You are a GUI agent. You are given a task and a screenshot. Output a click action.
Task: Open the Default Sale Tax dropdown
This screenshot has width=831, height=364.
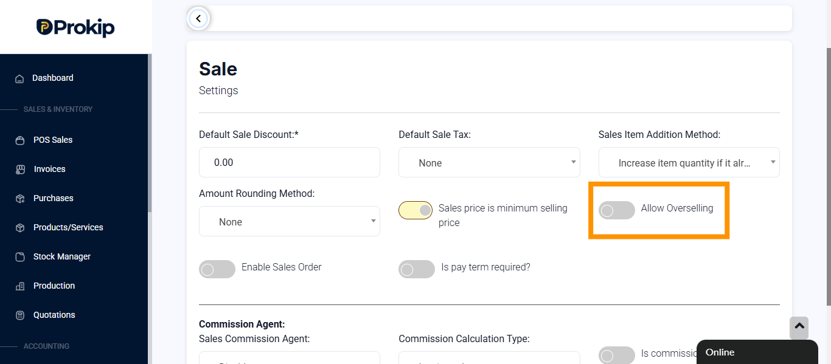coord(489,162)
